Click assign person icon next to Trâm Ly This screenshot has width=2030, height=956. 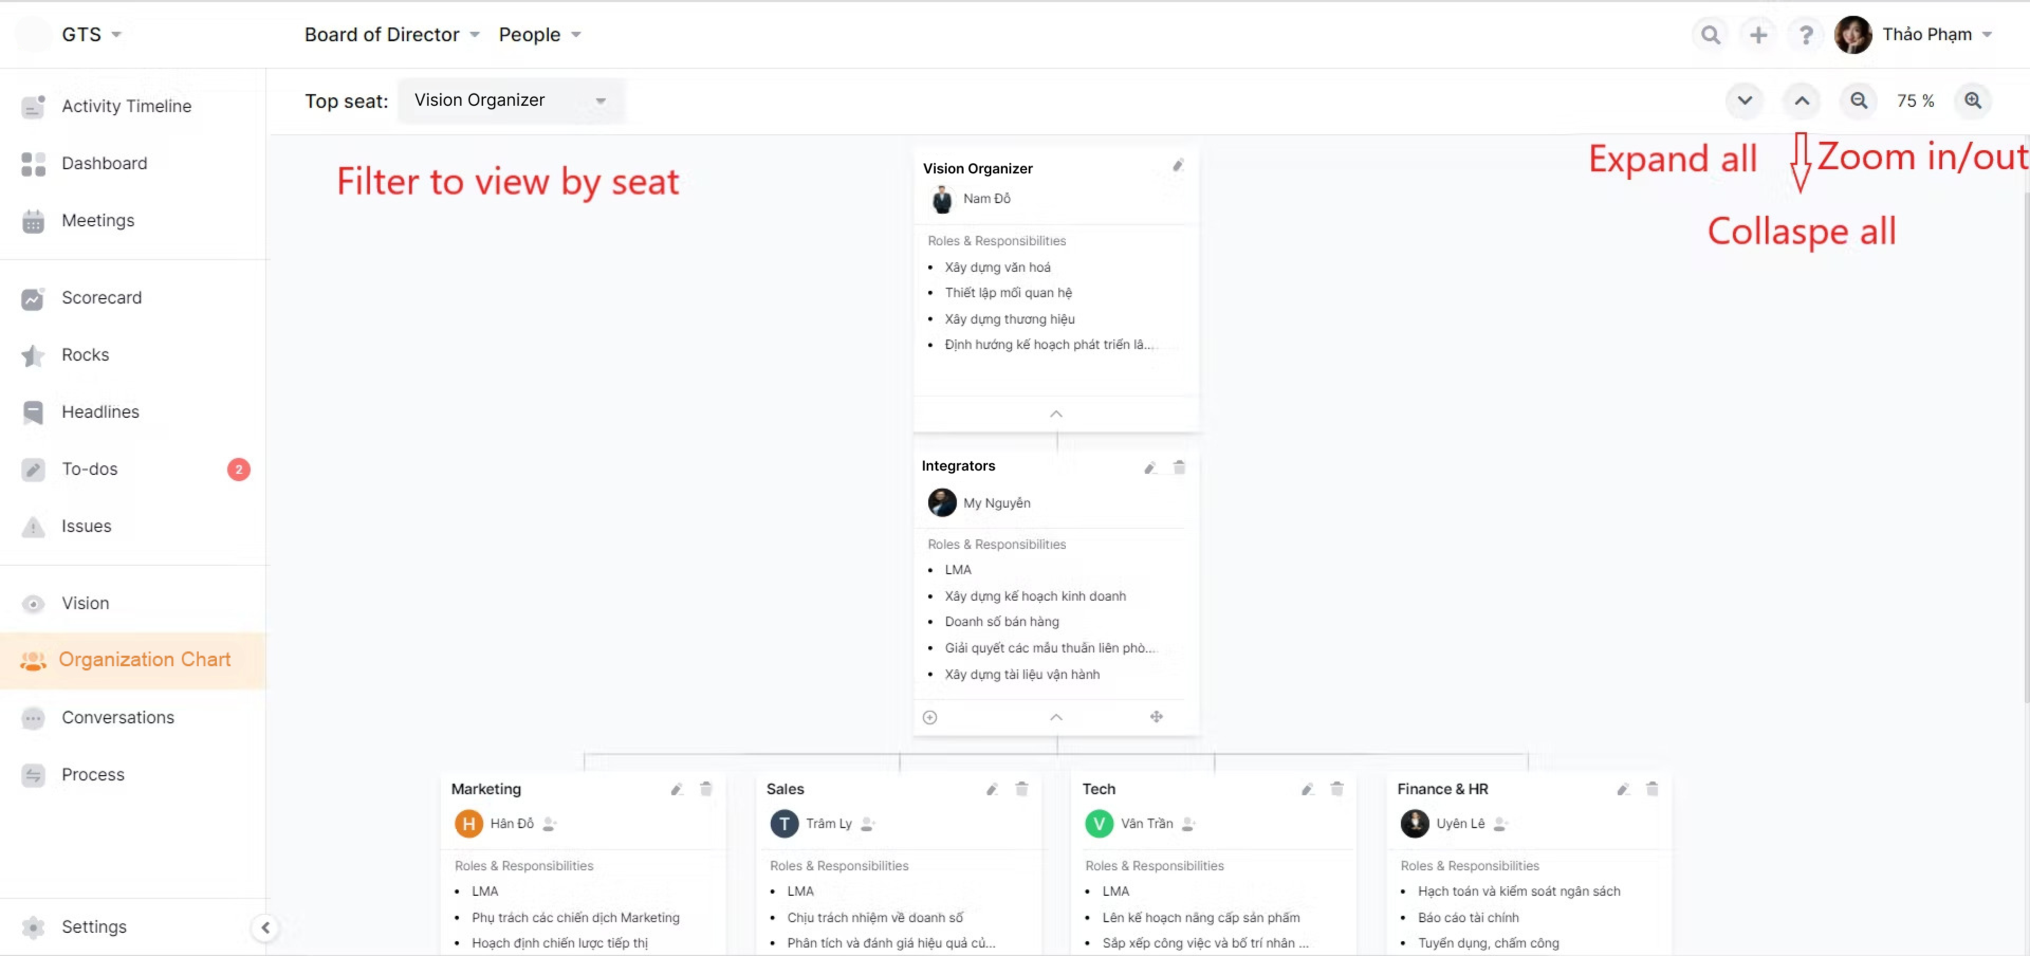tap(868, 824)
